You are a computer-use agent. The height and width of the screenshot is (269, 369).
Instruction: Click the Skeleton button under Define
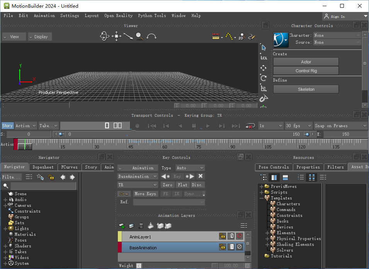pyautogui.click(x=306, y=89)
